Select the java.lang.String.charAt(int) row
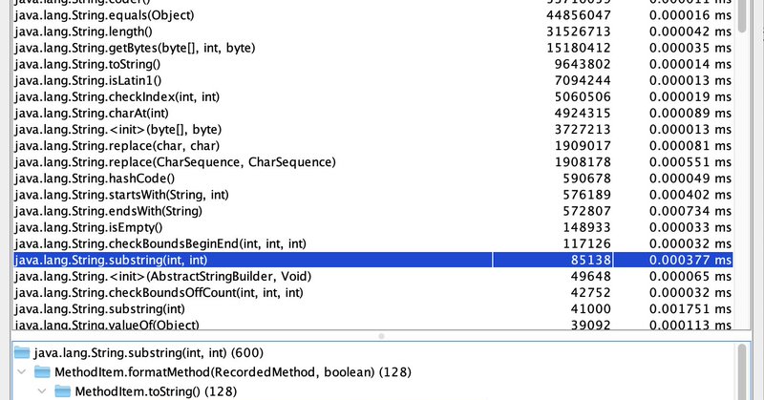Screen dimensions: 764x400 [x=372, y=113]
